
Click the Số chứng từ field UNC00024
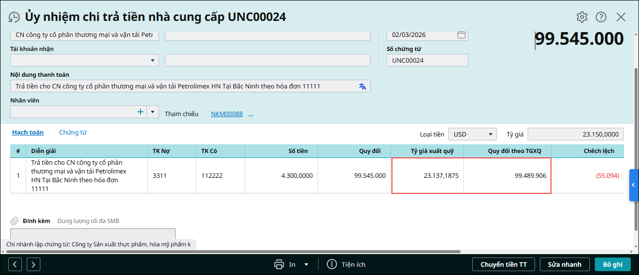point(427,60)
